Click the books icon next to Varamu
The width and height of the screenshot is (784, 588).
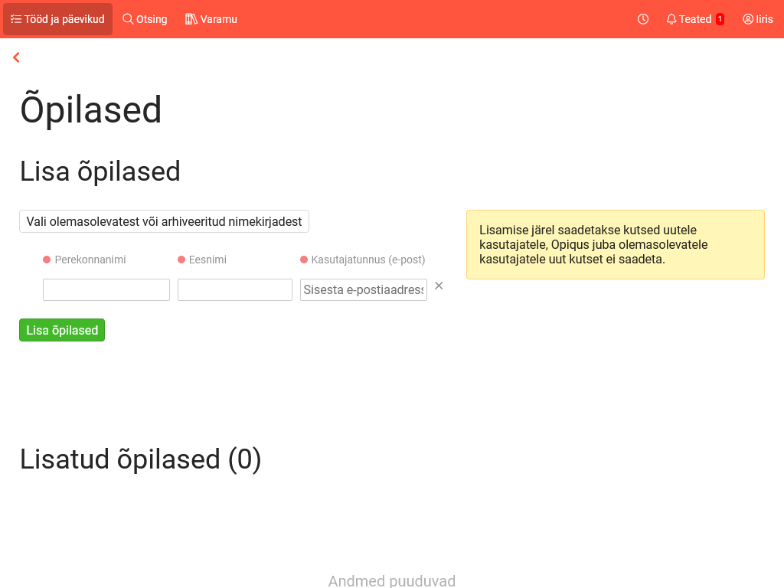pyautogui.click(x=191, y=19)
